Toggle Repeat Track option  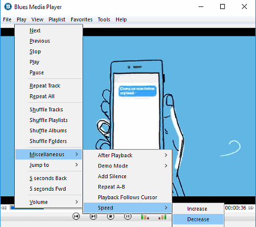(48, 86)
